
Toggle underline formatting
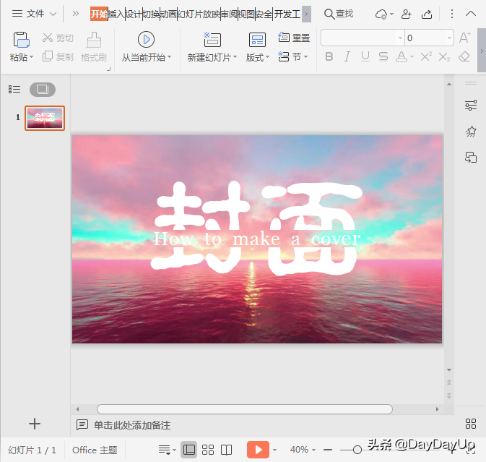365,56
